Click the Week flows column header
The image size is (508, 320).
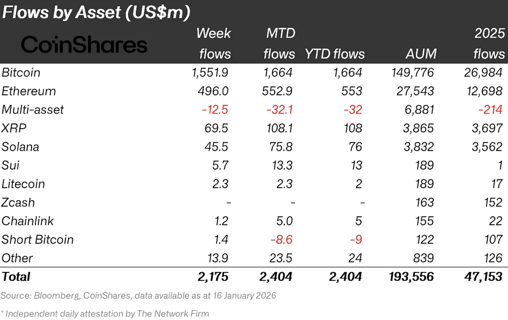click(214, 44)
